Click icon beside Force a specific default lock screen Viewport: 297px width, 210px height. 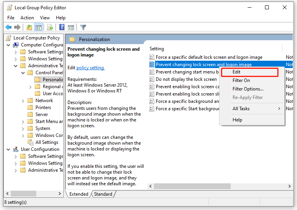pyautogui.click(x=152, y=57)
